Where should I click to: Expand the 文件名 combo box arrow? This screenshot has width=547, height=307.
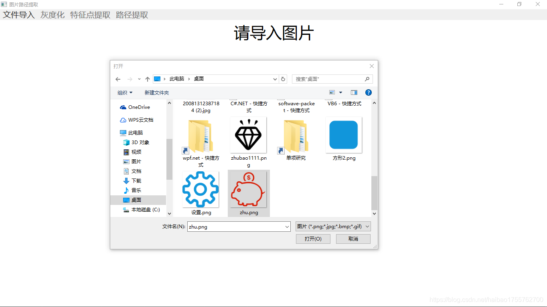[x=287, y=226]
